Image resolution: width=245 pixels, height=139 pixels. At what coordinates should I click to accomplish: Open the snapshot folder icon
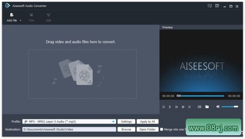pyautogui.click(x=207, y=107)
